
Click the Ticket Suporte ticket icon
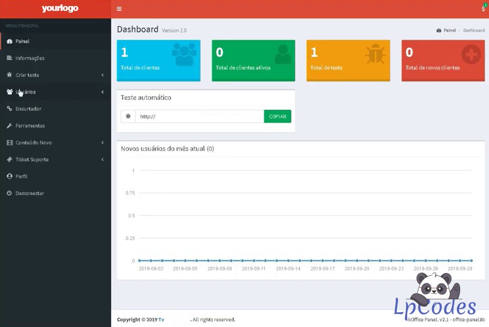(x=9, y=159)
